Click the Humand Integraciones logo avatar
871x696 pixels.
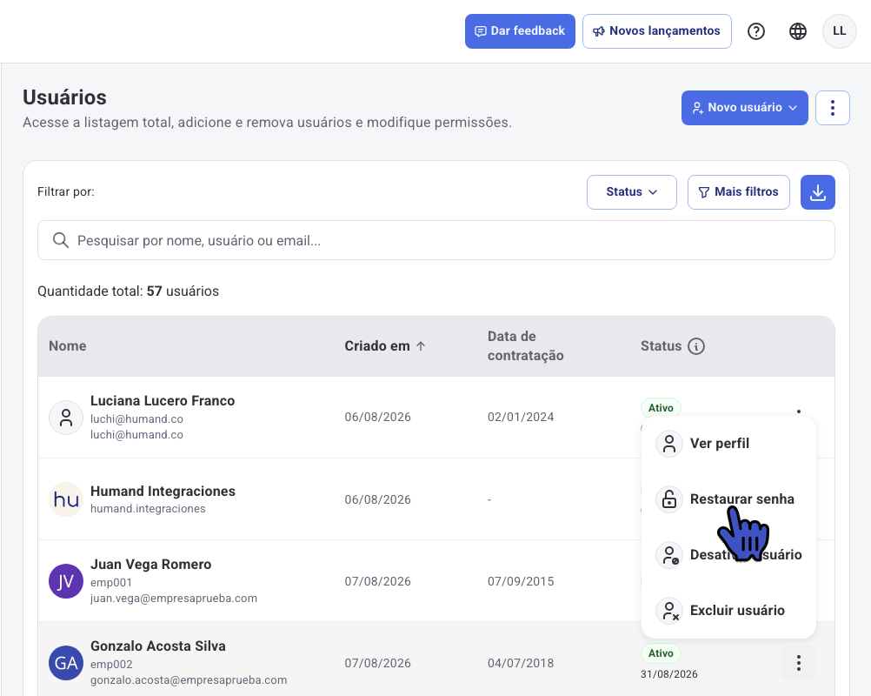(66, 499)
